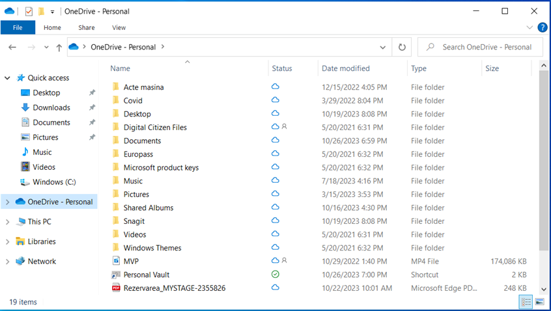Screen dimensions: 551x311
Task: Select Desktop in Quick access
Action: (x=46, y=92)
